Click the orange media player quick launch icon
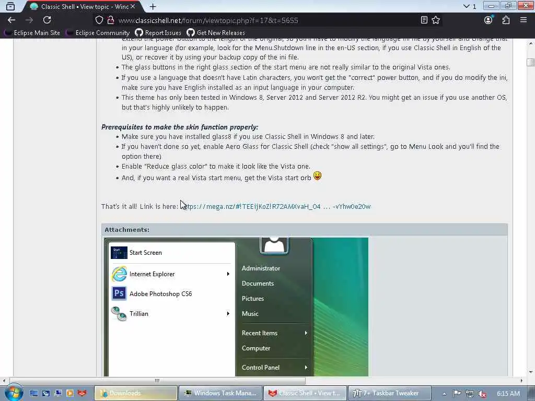The image size is (535, 401). tap(70, 393)
